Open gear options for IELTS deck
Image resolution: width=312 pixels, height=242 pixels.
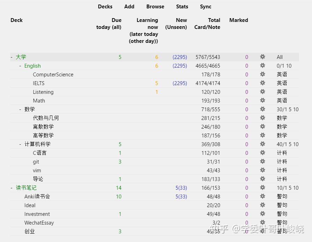262,83
